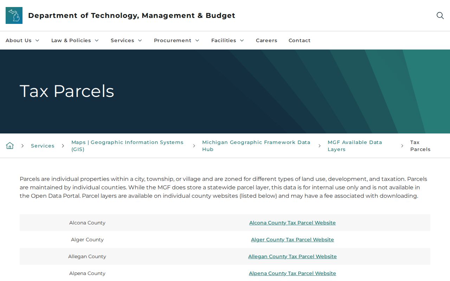Expand the About Us menu
This screenshot has height=281, width=450.
22,40
